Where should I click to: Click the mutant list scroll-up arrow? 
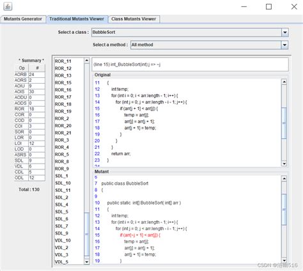point(87,61)
